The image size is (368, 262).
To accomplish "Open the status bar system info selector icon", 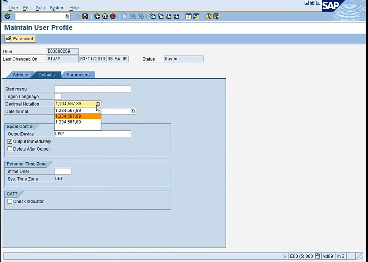I will 317,256.
